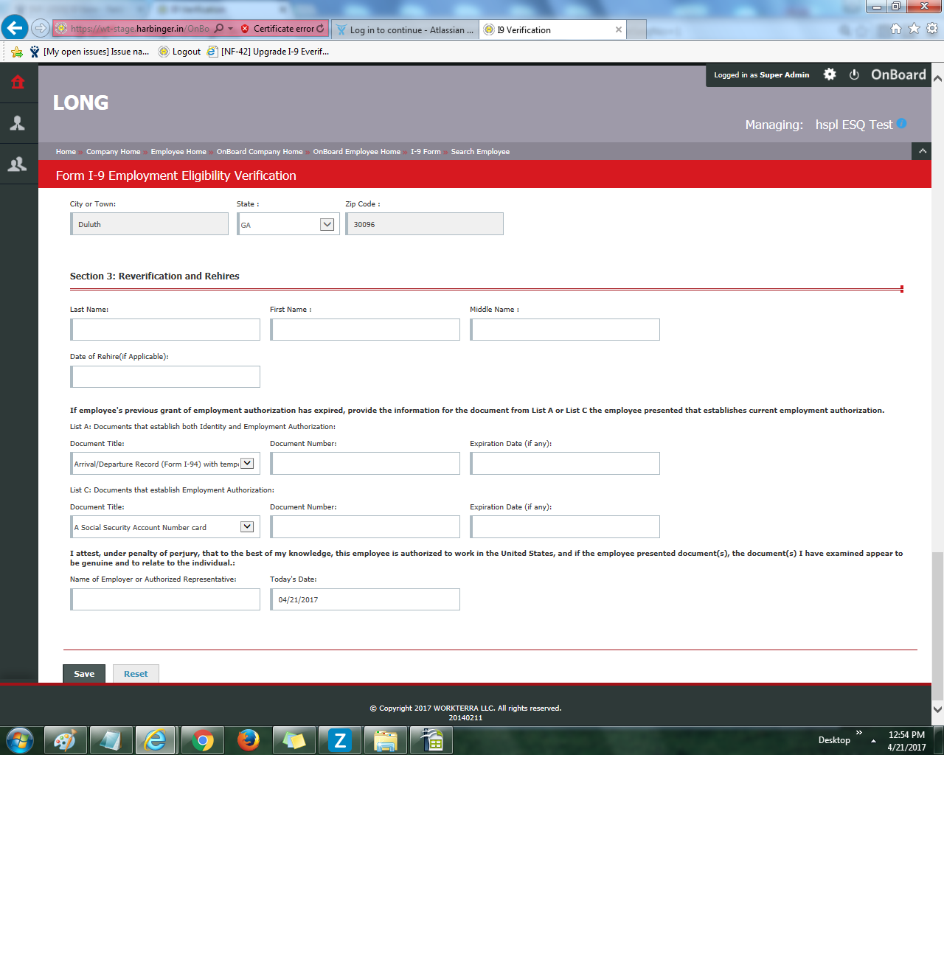Click the multiple employees icon in sidebar

pyautogui.click(x=18, y=164)
